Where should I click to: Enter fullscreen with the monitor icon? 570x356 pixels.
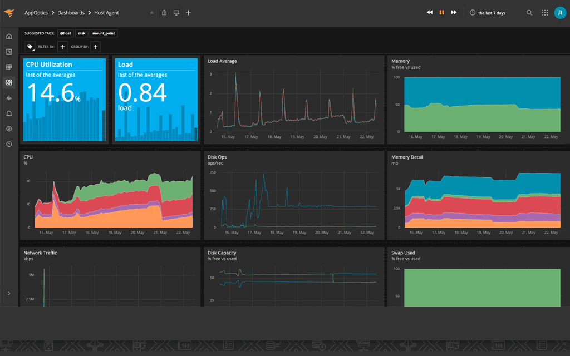176,13
